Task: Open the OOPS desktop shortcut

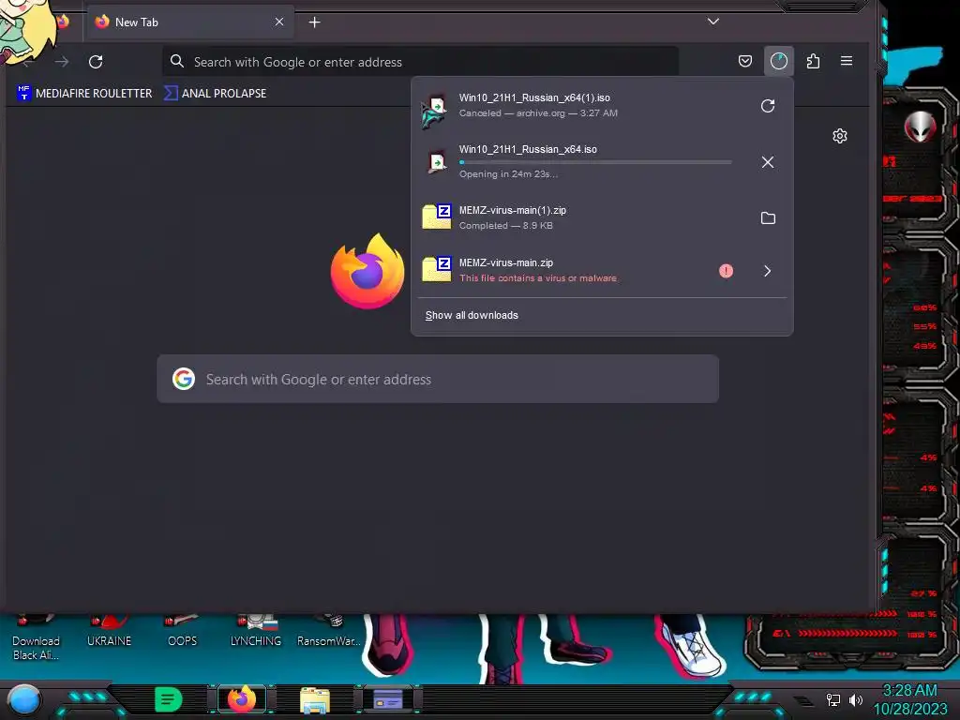Action: pos(183,632)
